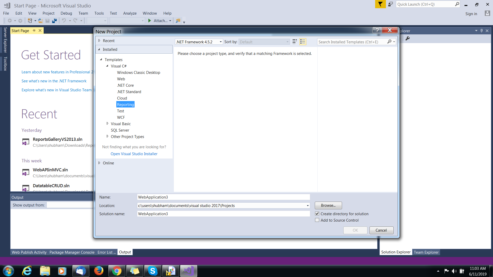This screenshot has height=277, width=493.
Task: Click the project Name input field
Action: coord(223,197)
